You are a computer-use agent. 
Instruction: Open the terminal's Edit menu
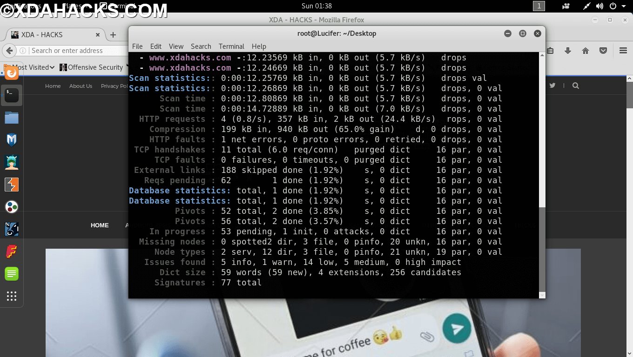155,46
